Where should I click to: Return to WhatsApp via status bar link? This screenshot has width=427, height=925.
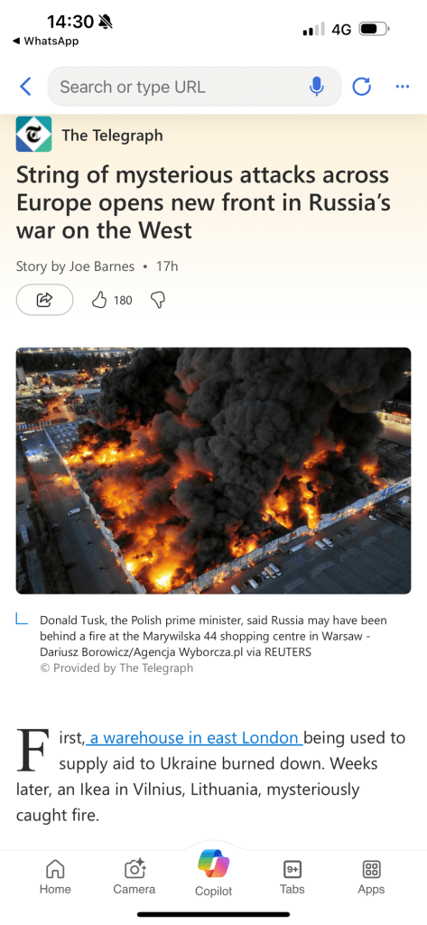45,42
